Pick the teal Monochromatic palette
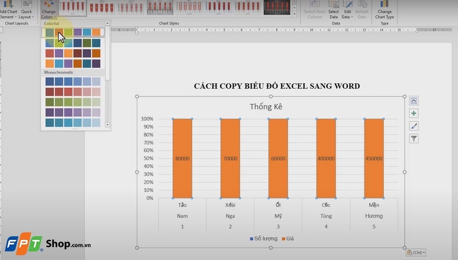 click(73, 123)
